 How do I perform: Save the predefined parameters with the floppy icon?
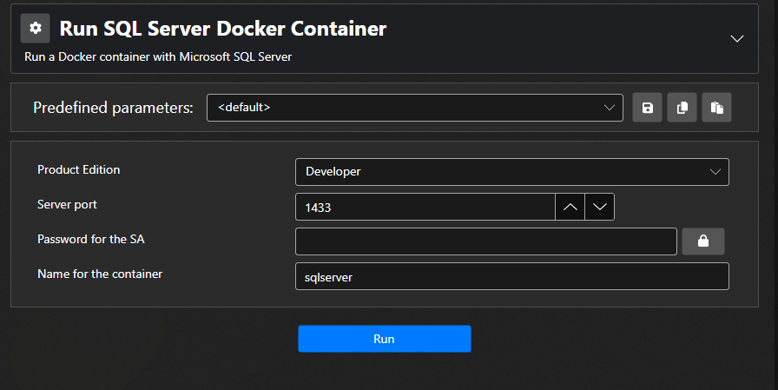click(647, 108)
